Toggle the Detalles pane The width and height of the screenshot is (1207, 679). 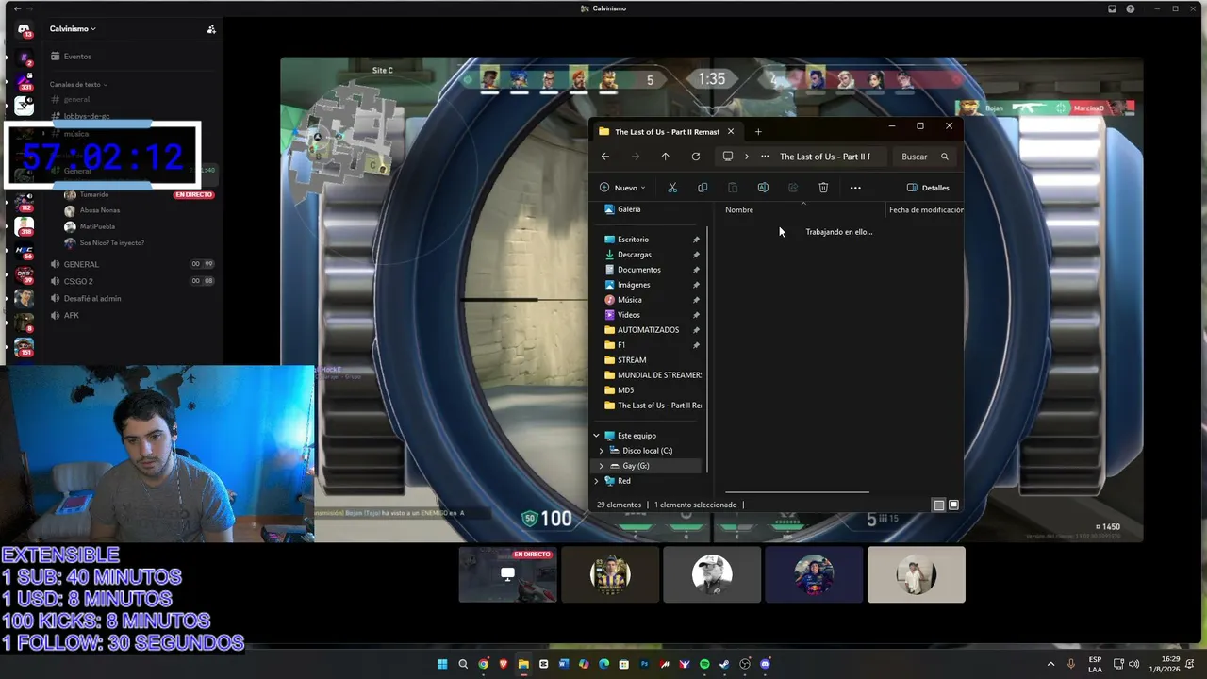tap(928, 188)
